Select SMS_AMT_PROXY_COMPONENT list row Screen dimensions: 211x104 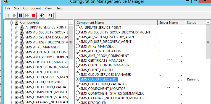coord(105,56)
